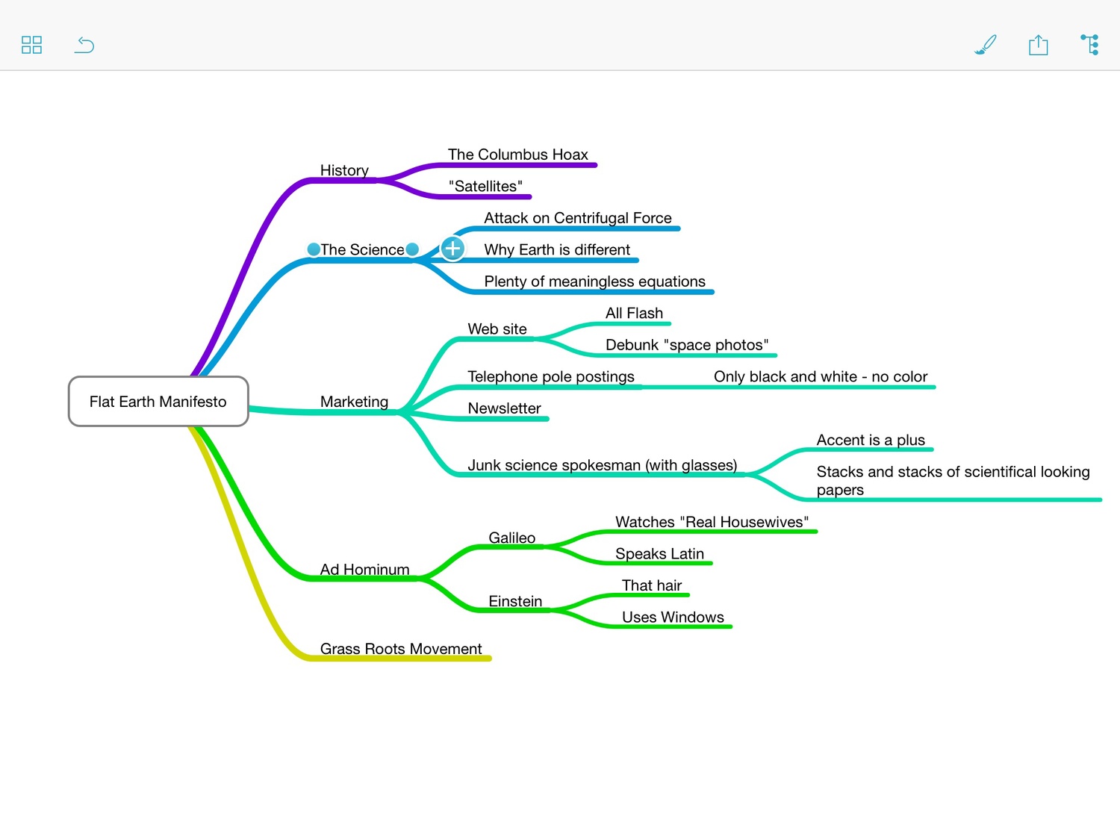Image resolution: width=1120 pixels, height=840 pixels.
Task: Select the Flat Earth Manifesto root node
Action: point(158,402)
